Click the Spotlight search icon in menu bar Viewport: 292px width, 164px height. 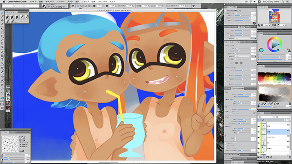pos(283,1)
